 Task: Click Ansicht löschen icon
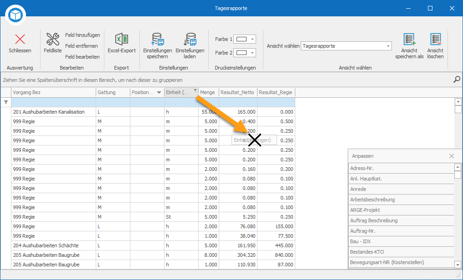click(x=435, y=39)
